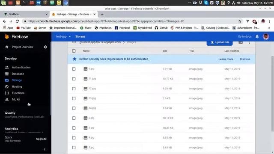Click the Upload file button

point(220,43)
